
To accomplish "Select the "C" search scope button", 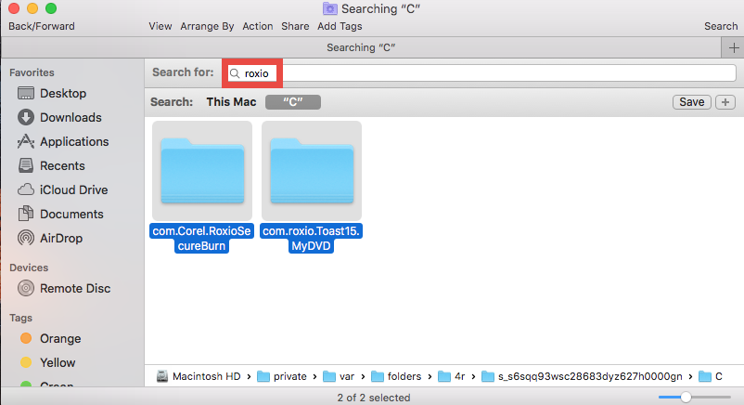I will (x=293, y=102).
